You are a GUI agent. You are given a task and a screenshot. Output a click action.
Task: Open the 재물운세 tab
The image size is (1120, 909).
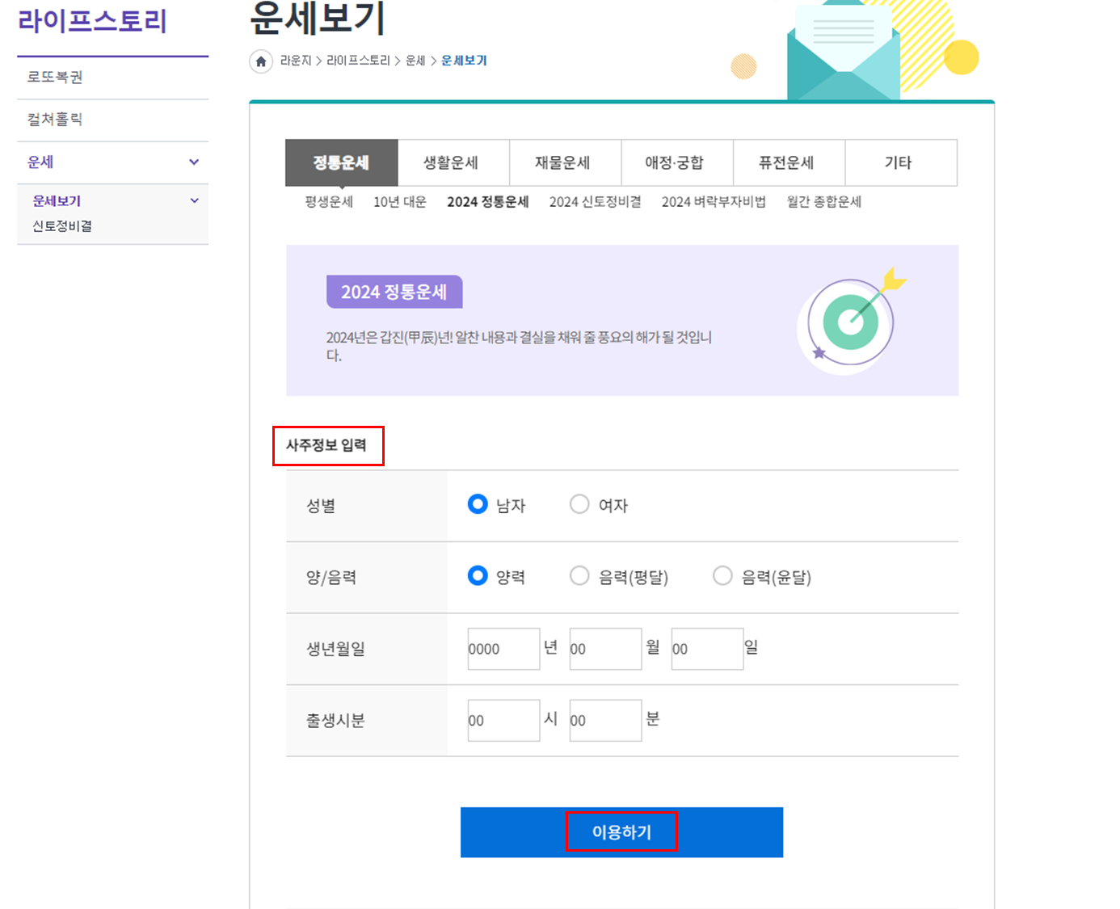click(x=565, y=162)
